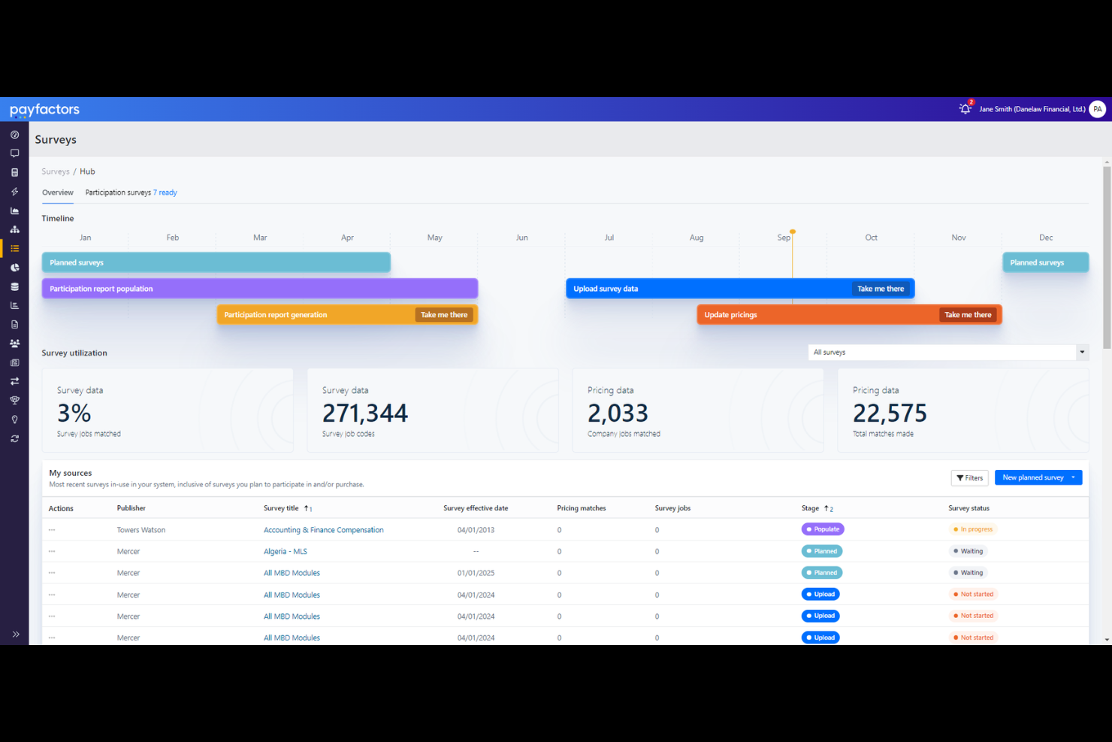
Task: Click the September marker on the timeline
Action: (x=792, y=232)
